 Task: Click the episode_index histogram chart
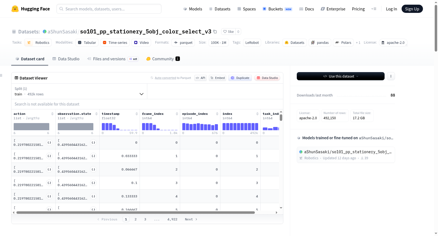200,126
